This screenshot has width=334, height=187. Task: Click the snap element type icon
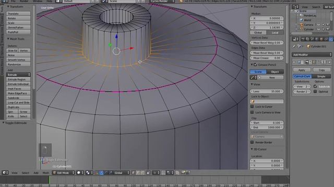[170, 173]
